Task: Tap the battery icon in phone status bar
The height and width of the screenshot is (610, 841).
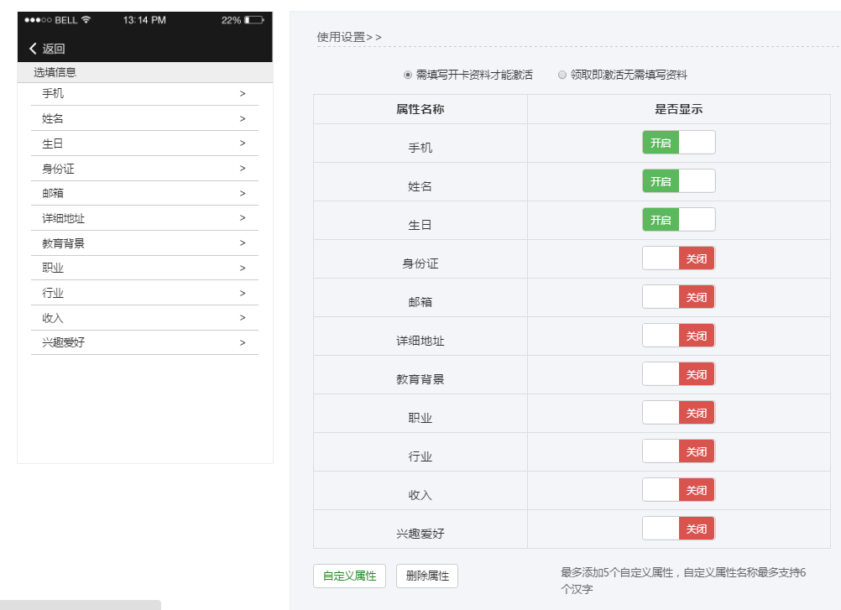Action: tap(254, 20)
